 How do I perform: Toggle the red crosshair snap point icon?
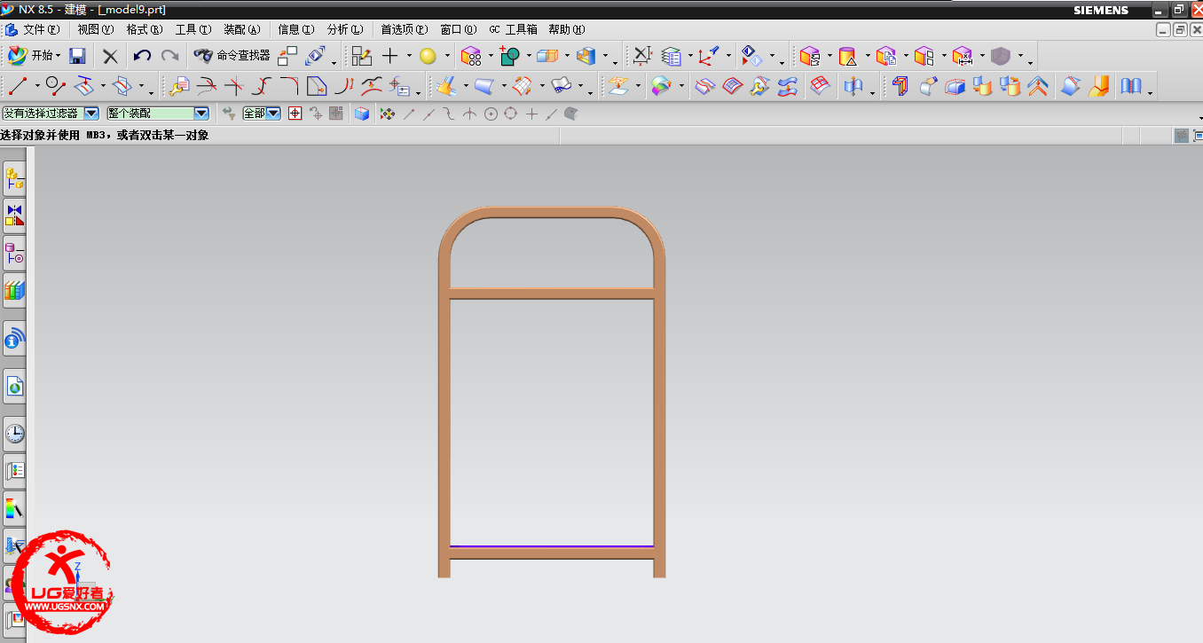(x=295, y=114)
